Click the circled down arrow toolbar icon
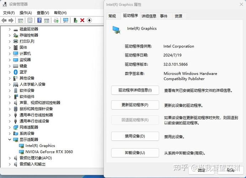246x178 pixels. 89,20
